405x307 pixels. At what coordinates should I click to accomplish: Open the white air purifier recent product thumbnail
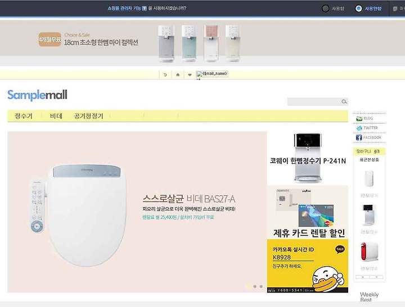click(x=369, y=178)
